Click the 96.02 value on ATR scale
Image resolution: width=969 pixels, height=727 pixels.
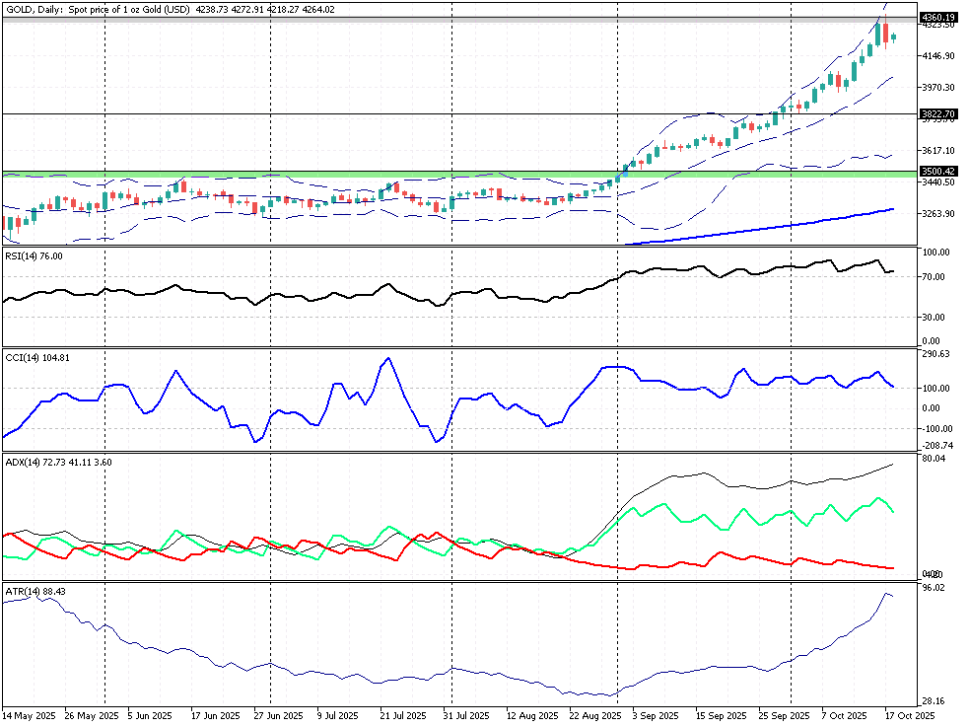point(933,588)
